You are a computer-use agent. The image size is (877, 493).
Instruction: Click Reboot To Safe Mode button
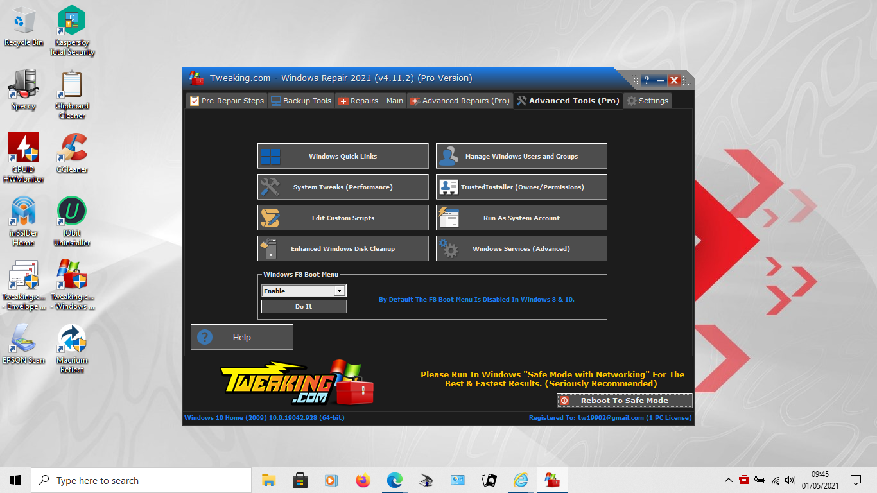[624, 401]
